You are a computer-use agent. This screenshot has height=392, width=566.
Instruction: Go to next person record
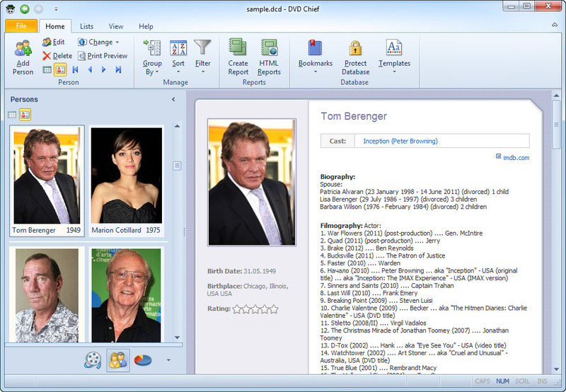[103, 69]
